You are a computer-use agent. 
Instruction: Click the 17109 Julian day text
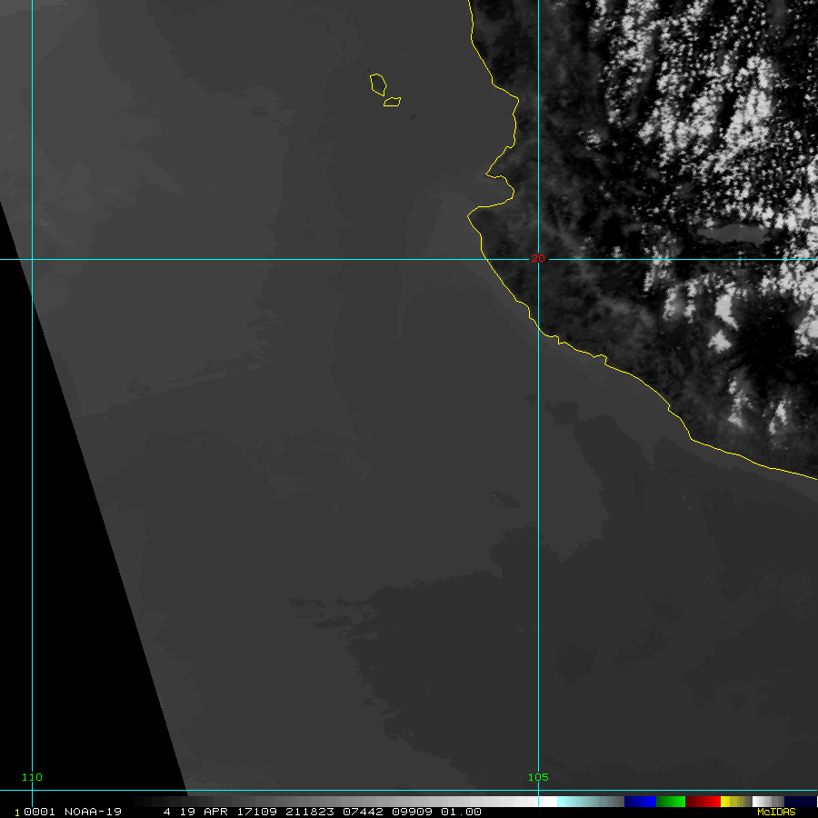click(258, 812)
